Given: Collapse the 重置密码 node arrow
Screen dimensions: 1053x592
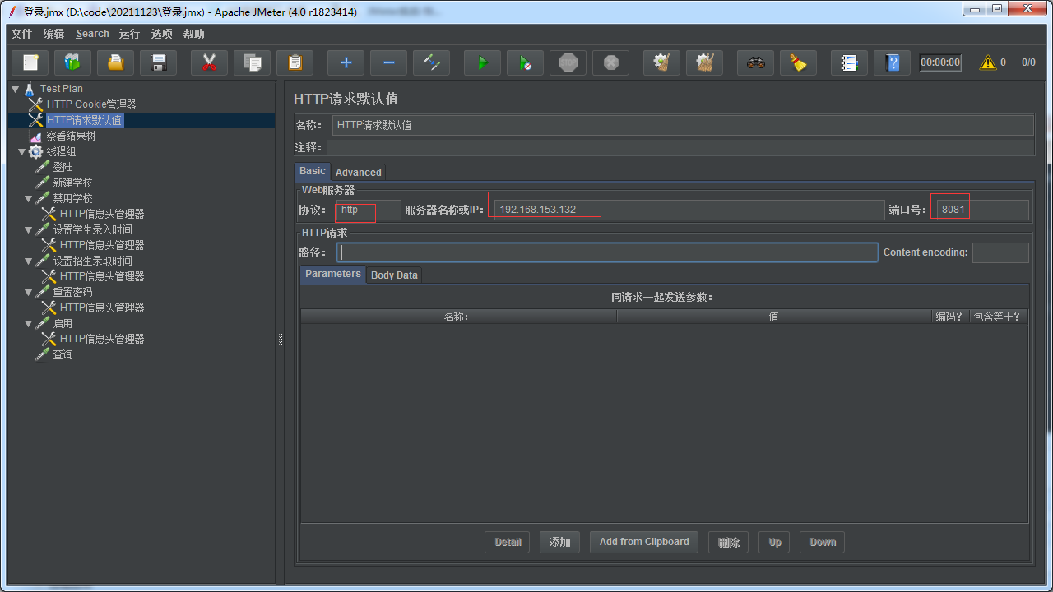Looking at the screenshot, I should click(x=29, y=292).
